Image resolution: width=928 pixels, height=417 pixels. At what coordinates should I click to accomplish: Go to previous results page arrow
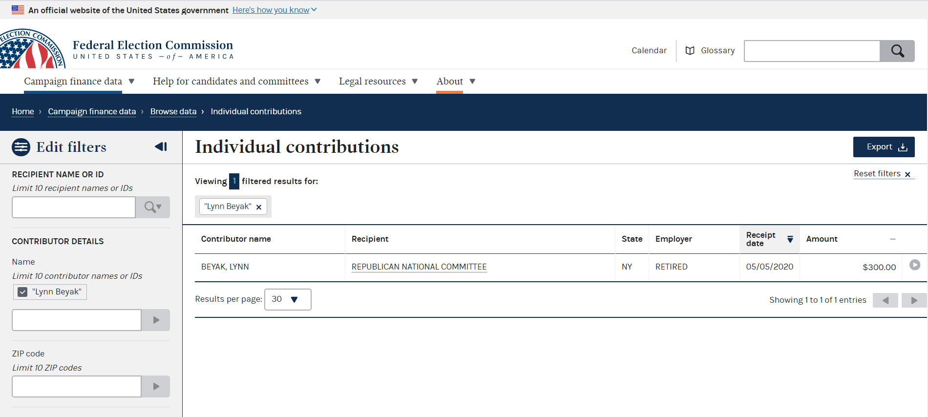pyautogui.click(x=885, y=300)
